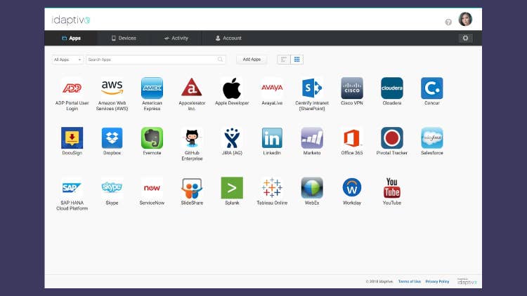Screen dimensions: 527x296
Task: Launch the LinkedIn app
Action: coord(272,138)
